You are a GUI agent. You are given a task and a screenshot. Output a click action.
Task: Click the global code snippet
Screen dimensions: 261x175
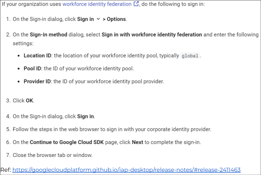point(190,56)
